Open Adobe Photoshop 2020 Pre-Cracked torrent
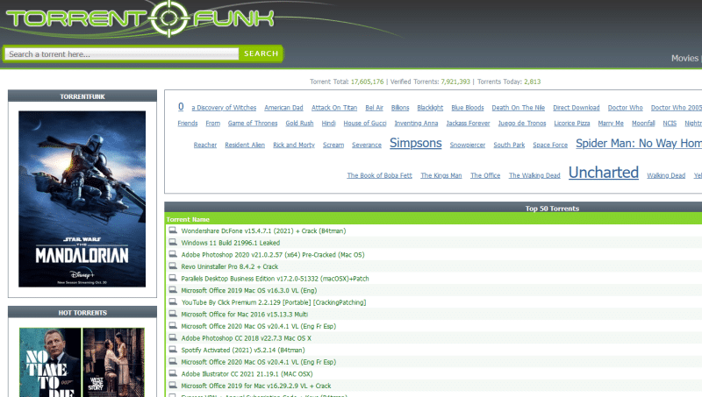The width and height of the screenshot is (702, 397). [273, 255]
